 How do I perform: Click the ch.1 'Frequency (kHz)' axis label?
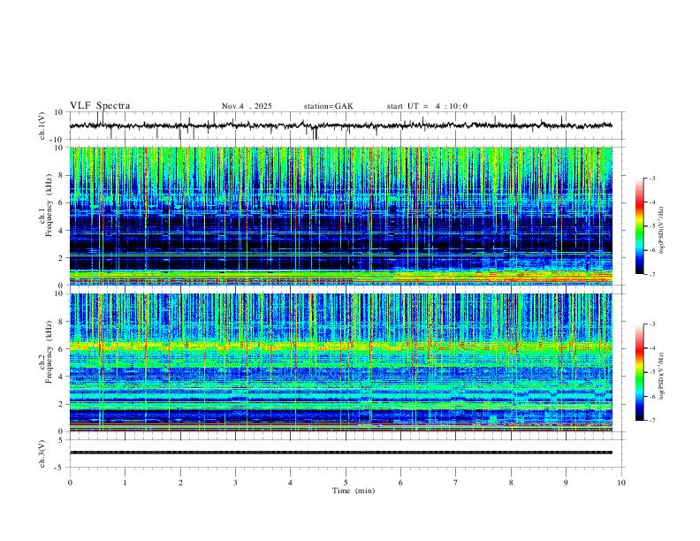click(49, 205)
